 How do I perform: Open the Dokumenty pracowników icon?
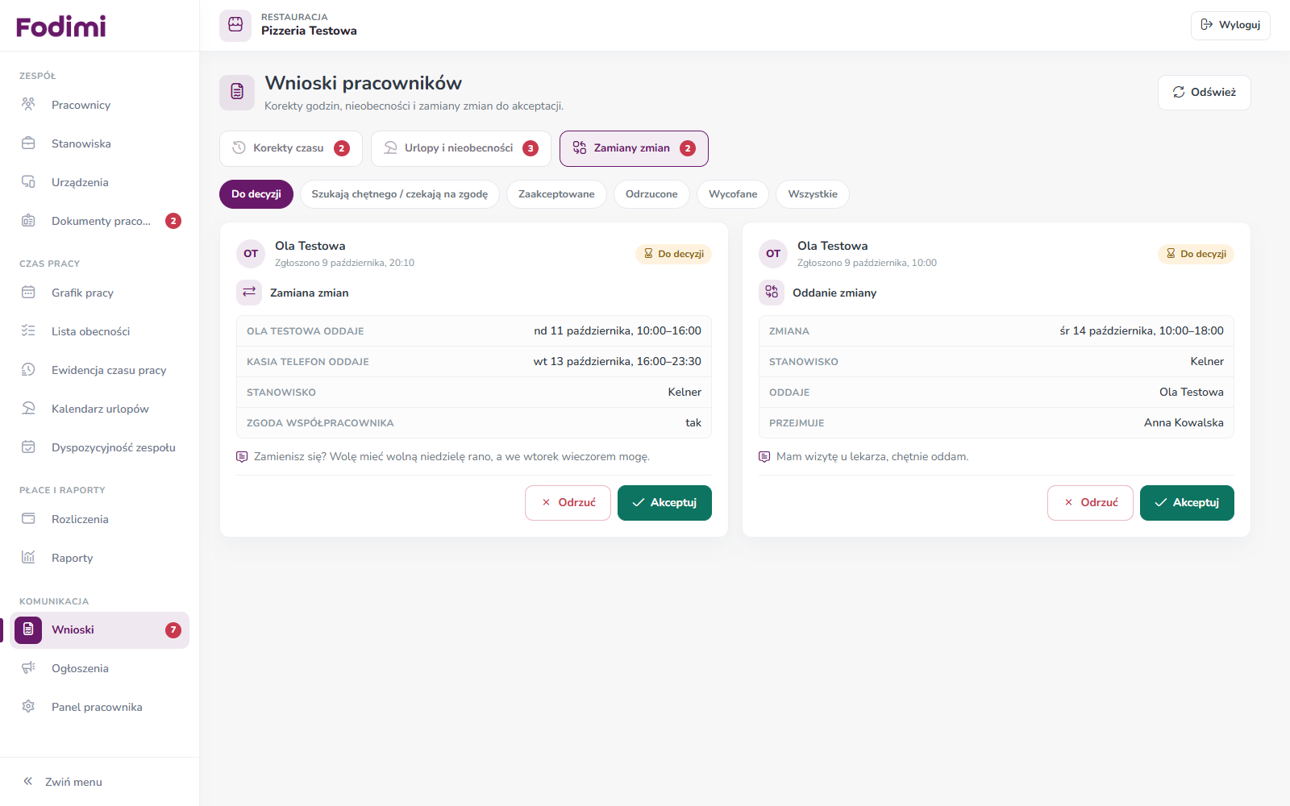(x=28, y=221)
